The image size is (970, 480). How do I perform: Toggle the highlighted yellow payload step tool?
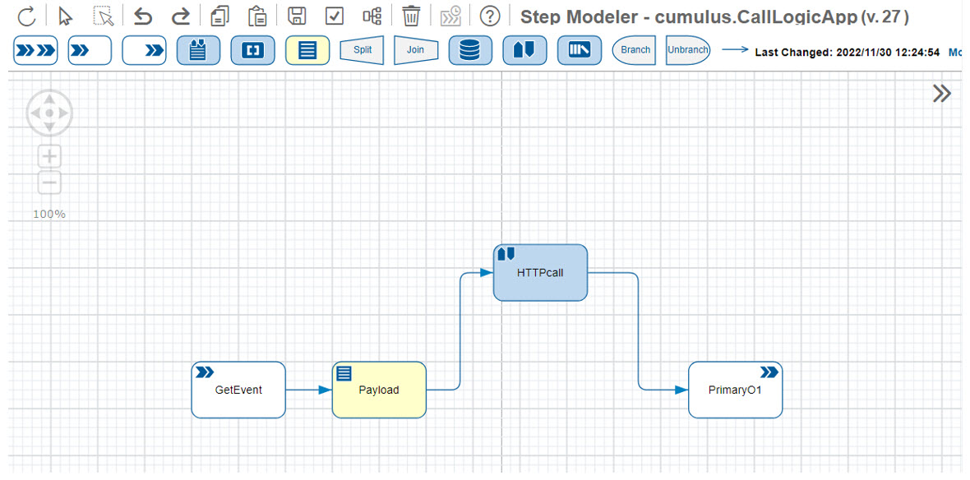point(307,50)
